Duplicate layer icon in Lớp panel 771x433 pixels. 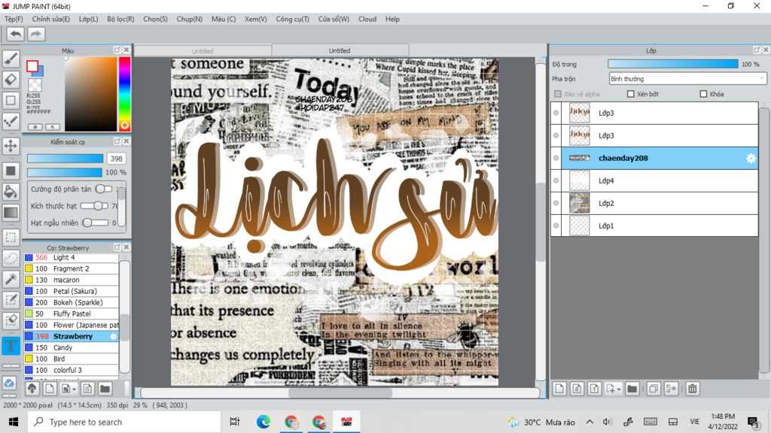pos(654,389)
